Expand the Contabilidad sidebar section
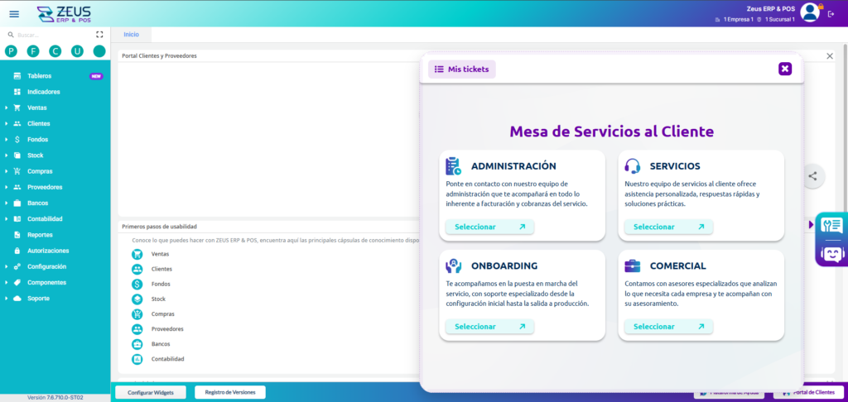848x402 pixels. (x=45, y=219)
